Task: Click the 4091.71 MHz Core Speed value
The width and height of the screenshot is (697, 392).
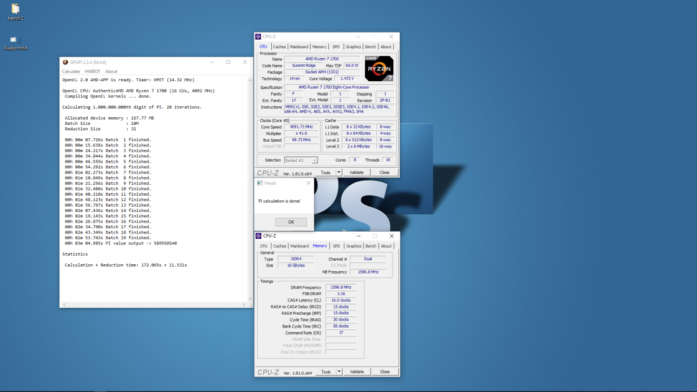Action: click(303, 127)
